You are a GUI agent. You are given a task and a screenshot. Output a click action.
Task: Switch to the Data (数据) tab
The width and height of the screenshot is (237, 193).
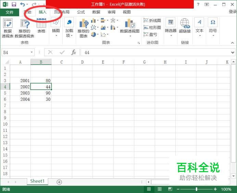(x=96, y=12)
